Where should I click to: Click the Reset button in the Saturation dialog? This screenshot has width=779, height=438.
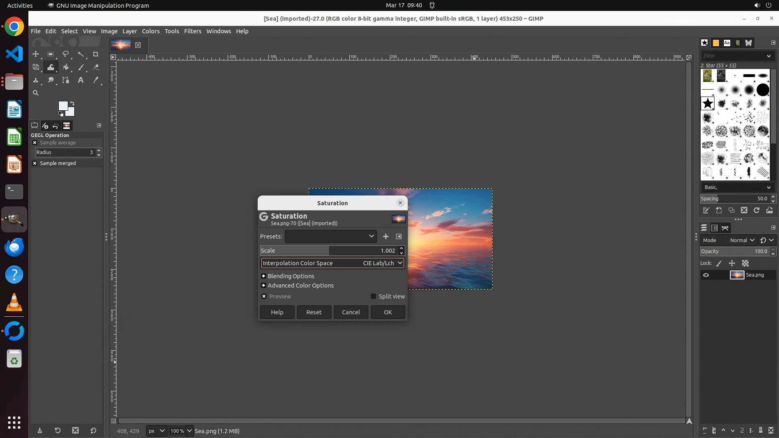tap(314, 312)
